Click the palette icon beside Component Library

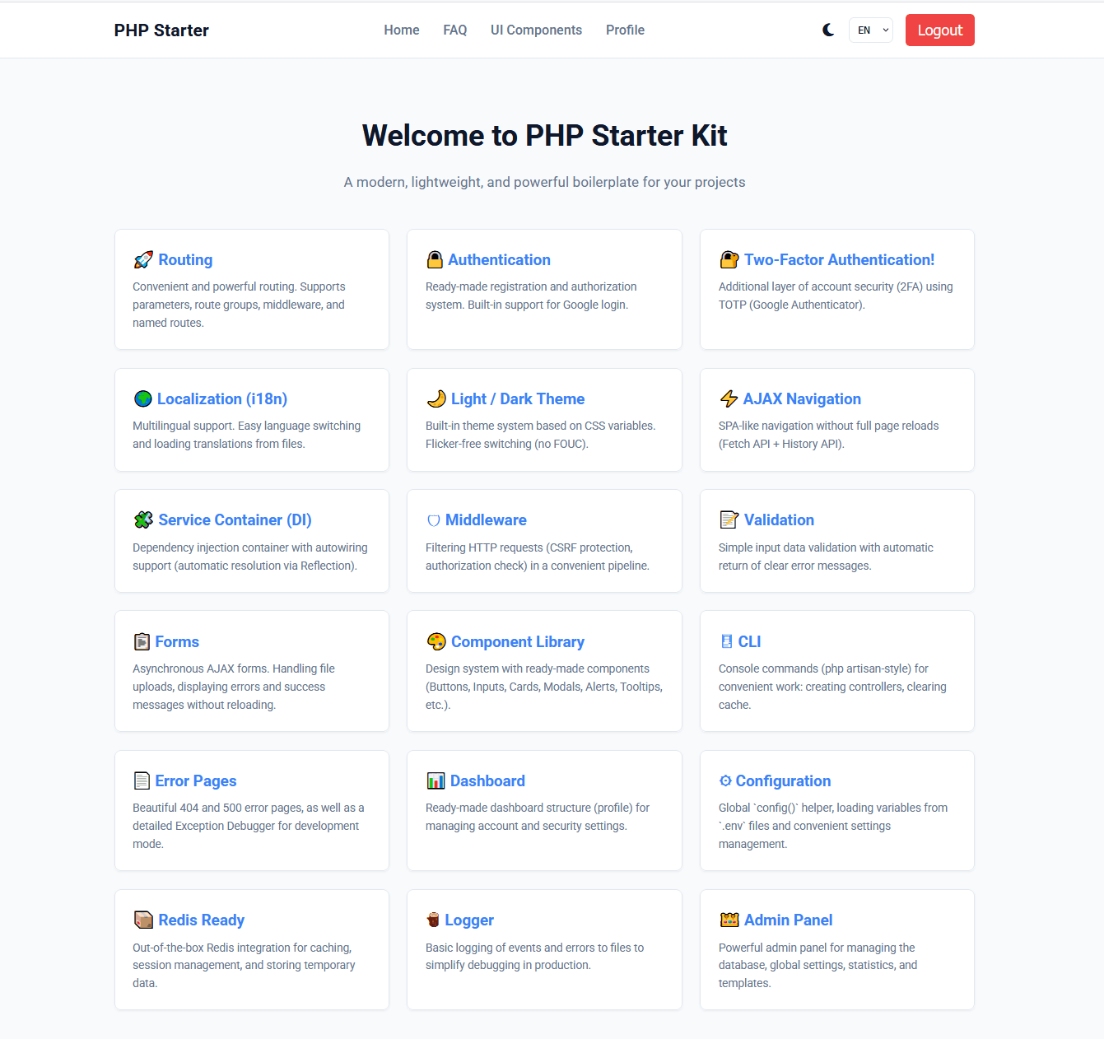436,641
